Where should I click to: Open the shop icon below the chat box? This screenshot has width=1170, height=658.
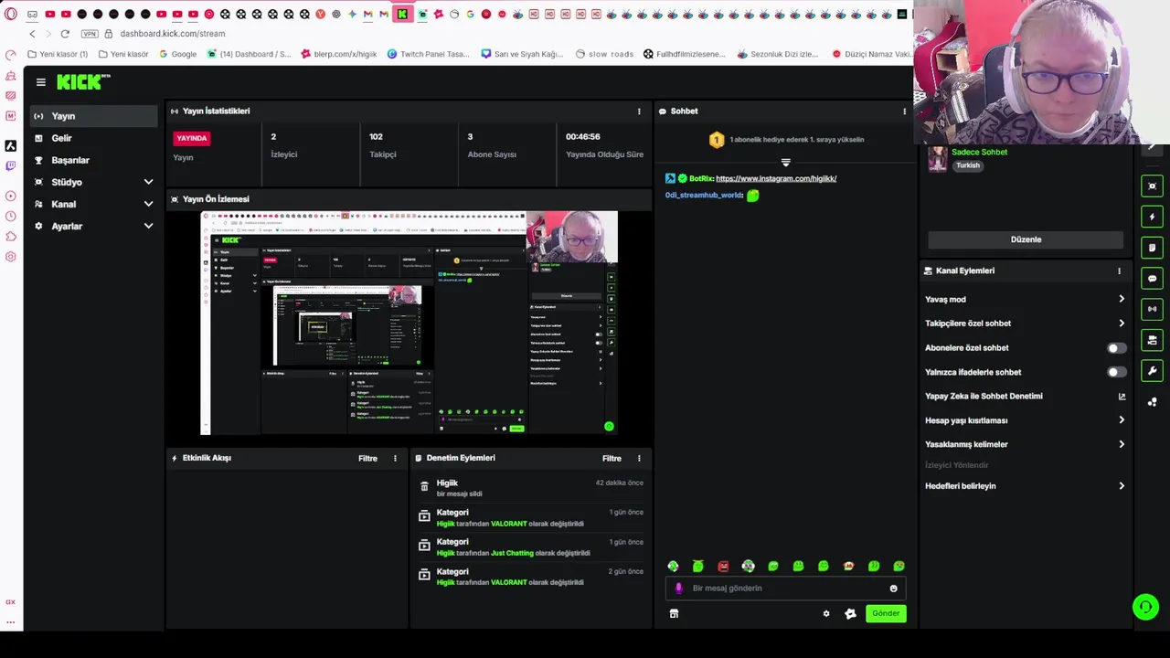[x=674, y=614]
